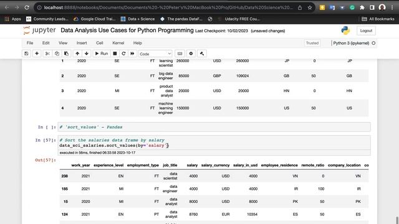Click the hammer toolbar icon

coord(202,54)
